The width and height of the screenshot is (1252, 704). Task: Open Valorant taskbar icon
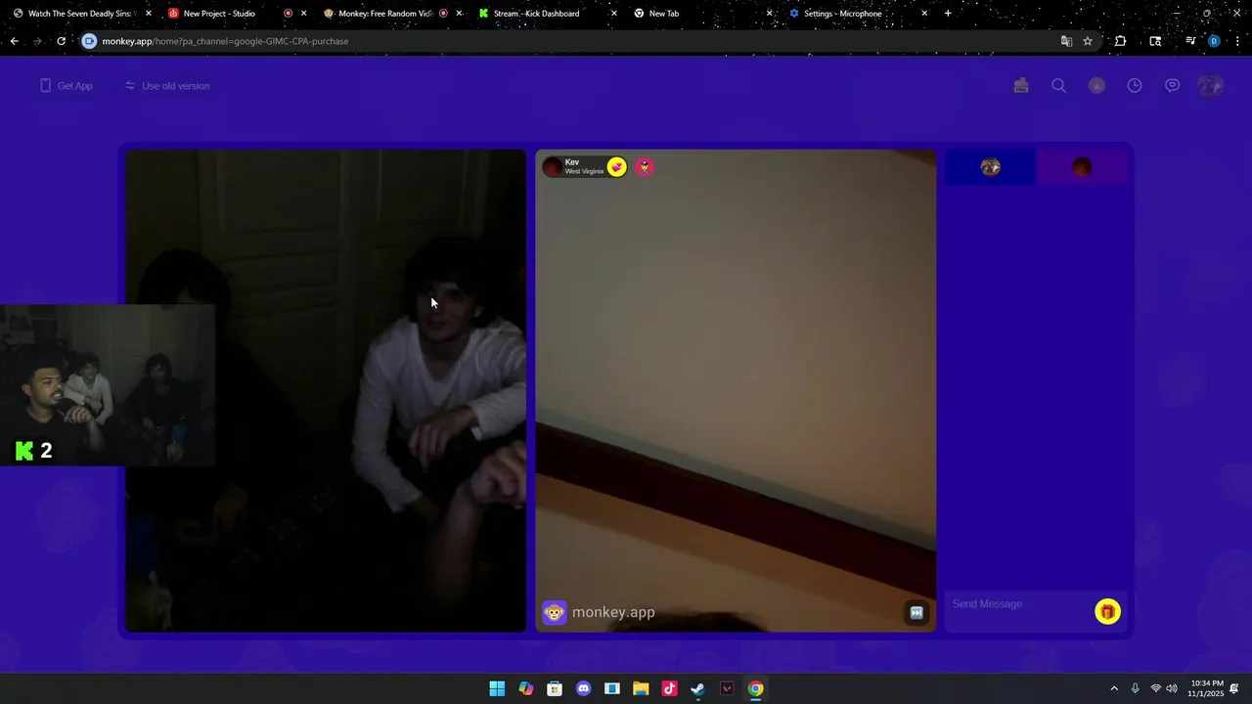[x=727, y=688]
